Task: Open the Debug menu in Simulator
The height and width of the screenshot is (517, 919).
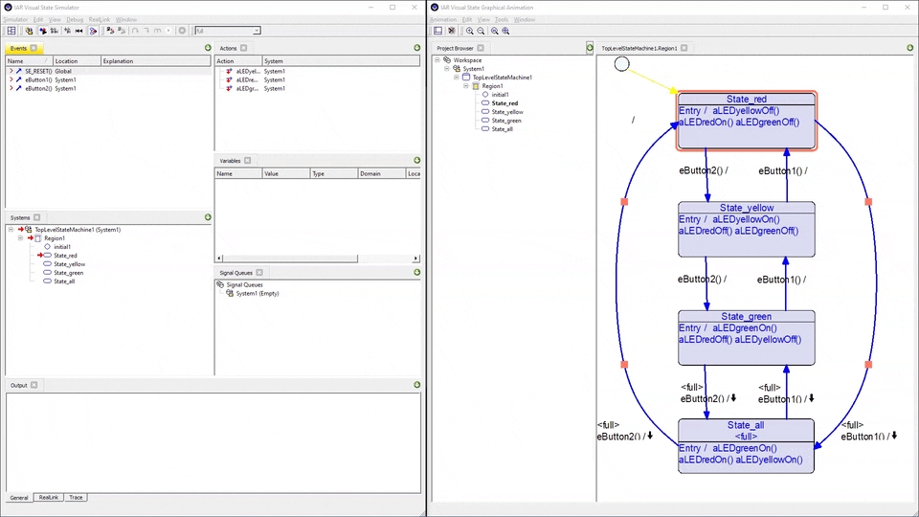Action: (74, 19)
